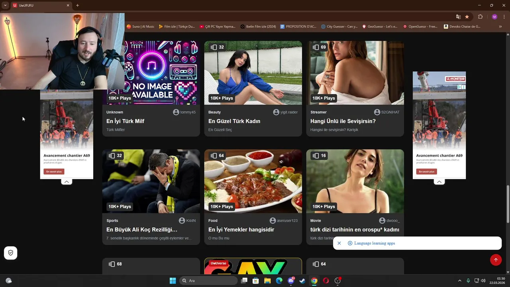Image resolution: width=510 pixels, height=287 pixels.
Task: Open dwooo_ author profile
Action: (x=389, y=220)
